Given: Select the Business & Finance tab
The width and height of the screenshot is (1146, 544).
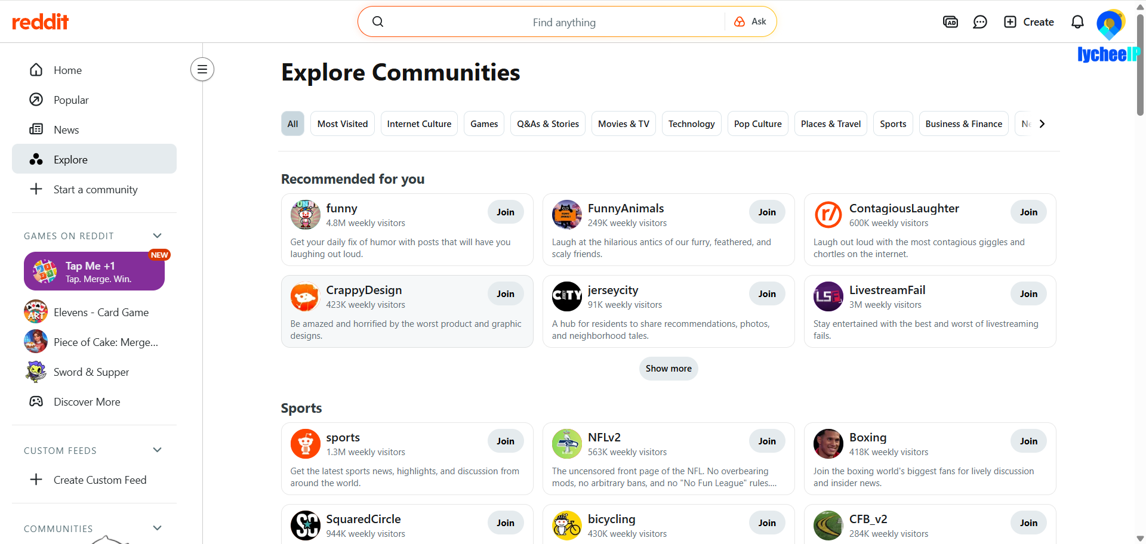Looking at the screenshot, I should 964,123.
